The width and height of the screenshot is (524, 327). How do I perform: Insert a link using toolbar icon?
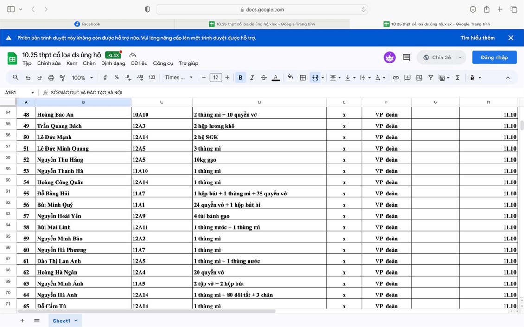coord(396,78)
